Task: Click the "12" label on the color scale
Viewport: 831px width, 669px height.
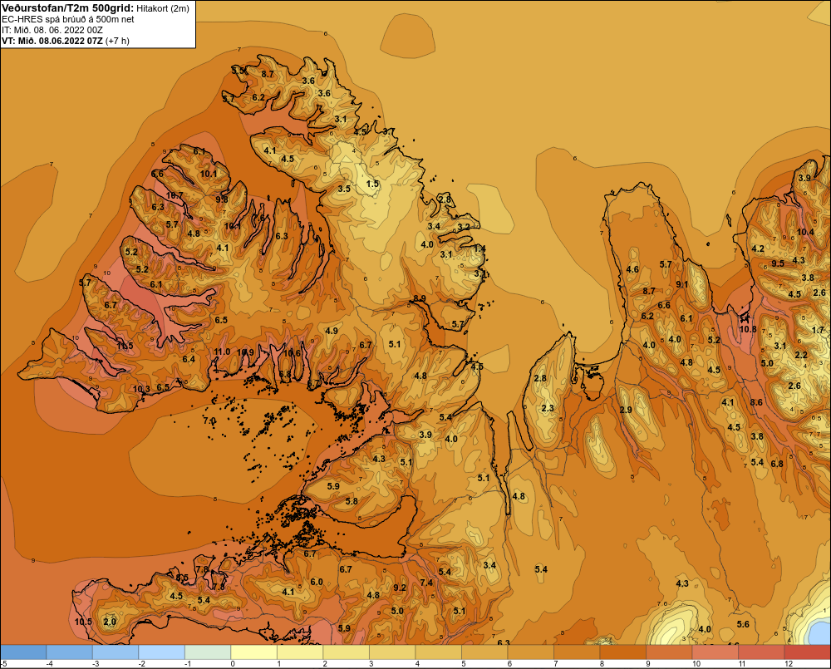Action: point(789,664)
